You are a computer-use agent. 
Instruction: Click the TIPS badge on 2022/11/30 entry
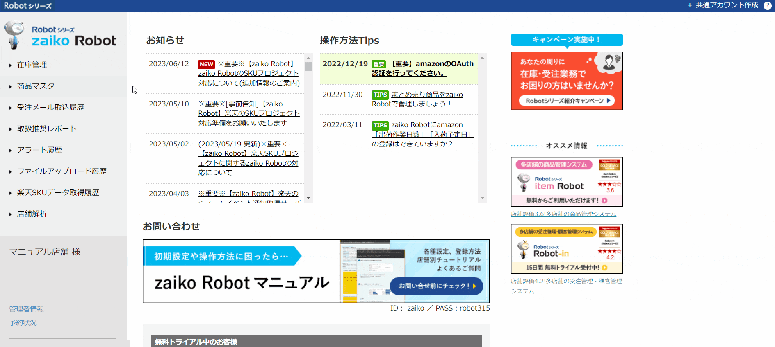coord(380,95)
